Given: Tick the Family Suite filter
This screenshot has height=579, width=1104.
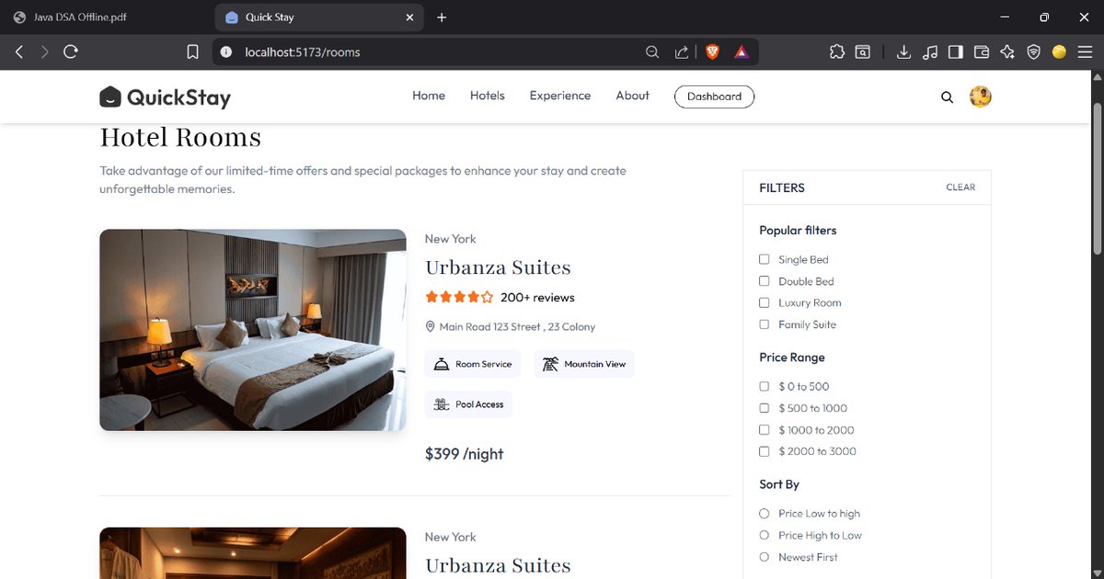Looking at the screenshot, I should coord(764,324).
